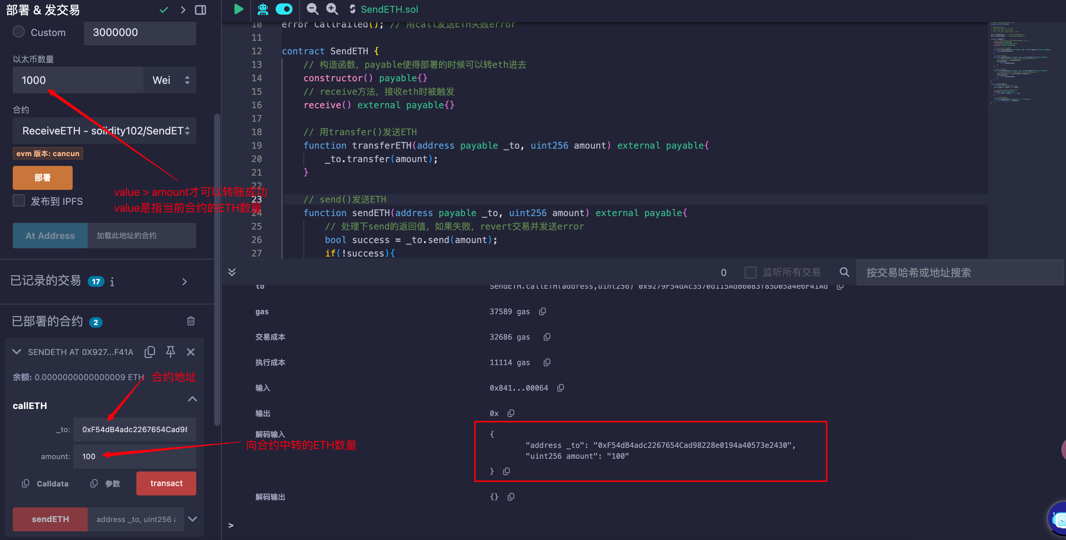Pin the SENDETH deployed contract
The height and width of the screenshot is (540, 1066).
tap(170, 352)
